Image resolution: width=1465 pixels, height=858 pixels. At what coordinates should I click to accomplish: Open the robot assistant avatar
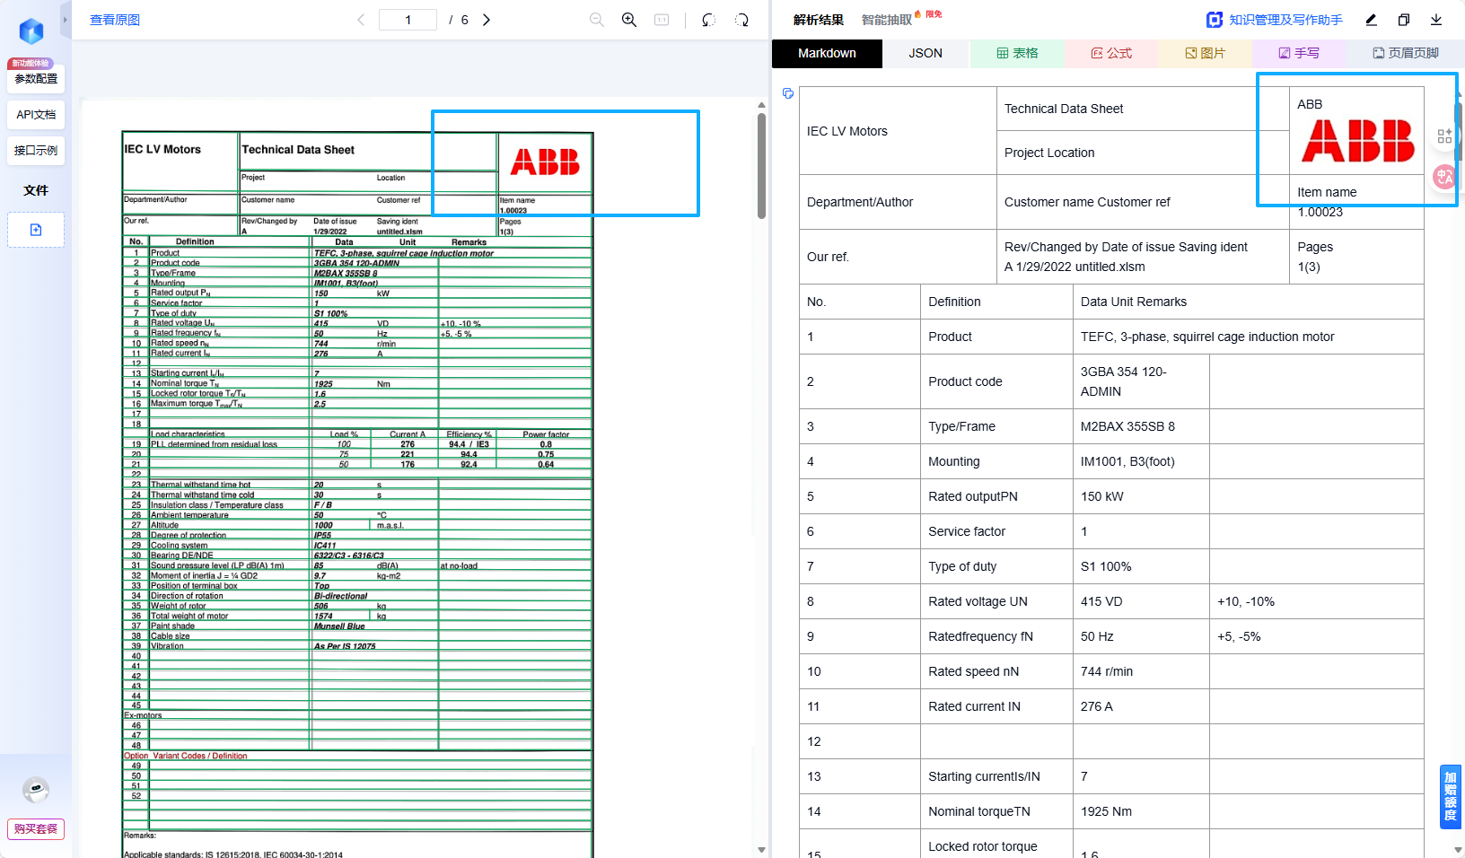click(x=36, y=790)
